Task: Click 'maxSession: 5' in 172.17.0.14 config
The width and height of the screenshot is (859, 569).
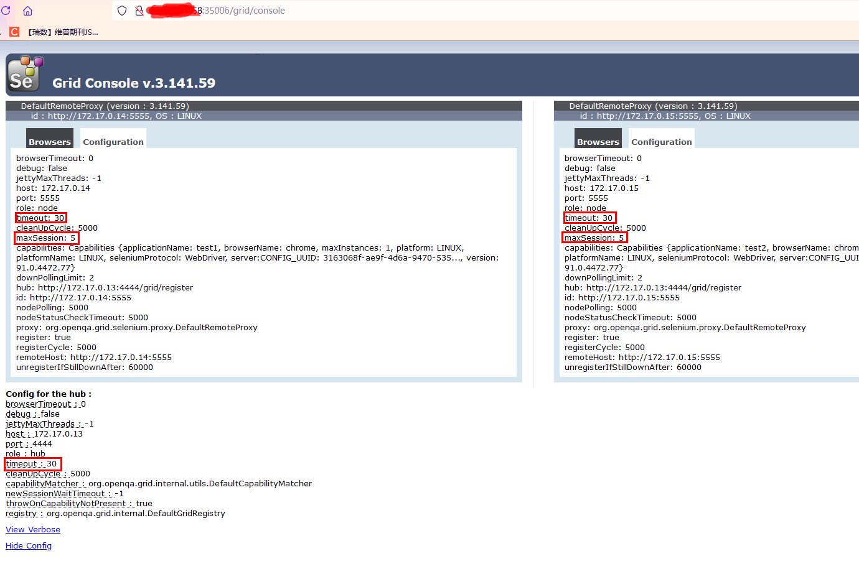Action: coord(46,238)
